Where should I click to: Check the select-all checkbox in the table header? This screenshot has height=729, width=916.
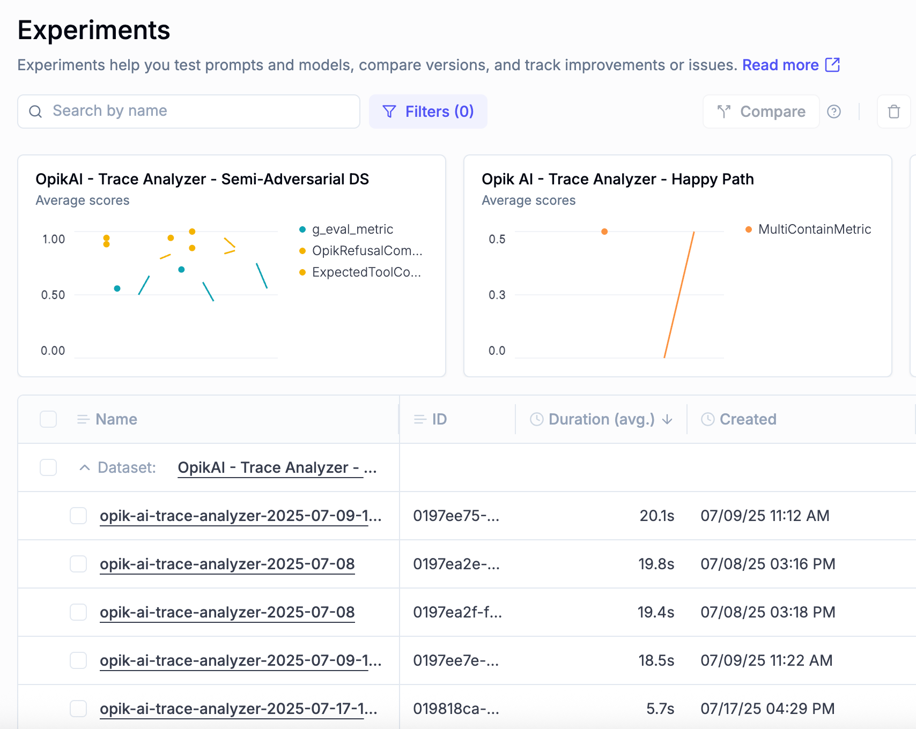pos(48,419)
